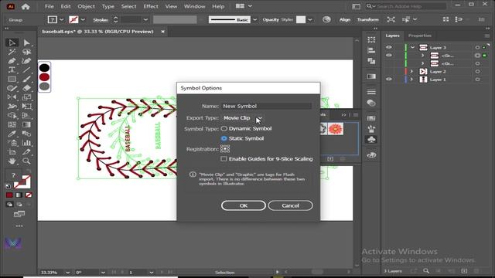Select the Magic Wand tool

click(x=12, y=52)
